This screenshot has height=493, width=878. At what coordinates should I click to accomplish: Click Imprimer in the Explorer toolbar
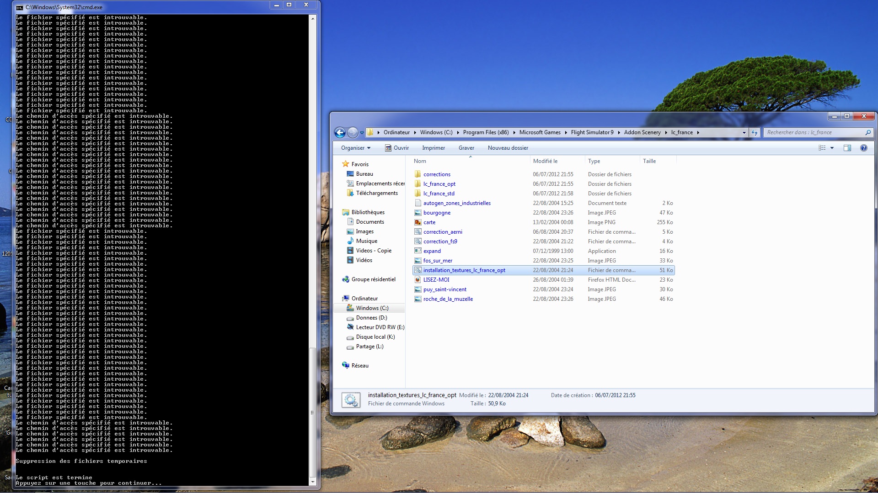(x=434, y=148)
